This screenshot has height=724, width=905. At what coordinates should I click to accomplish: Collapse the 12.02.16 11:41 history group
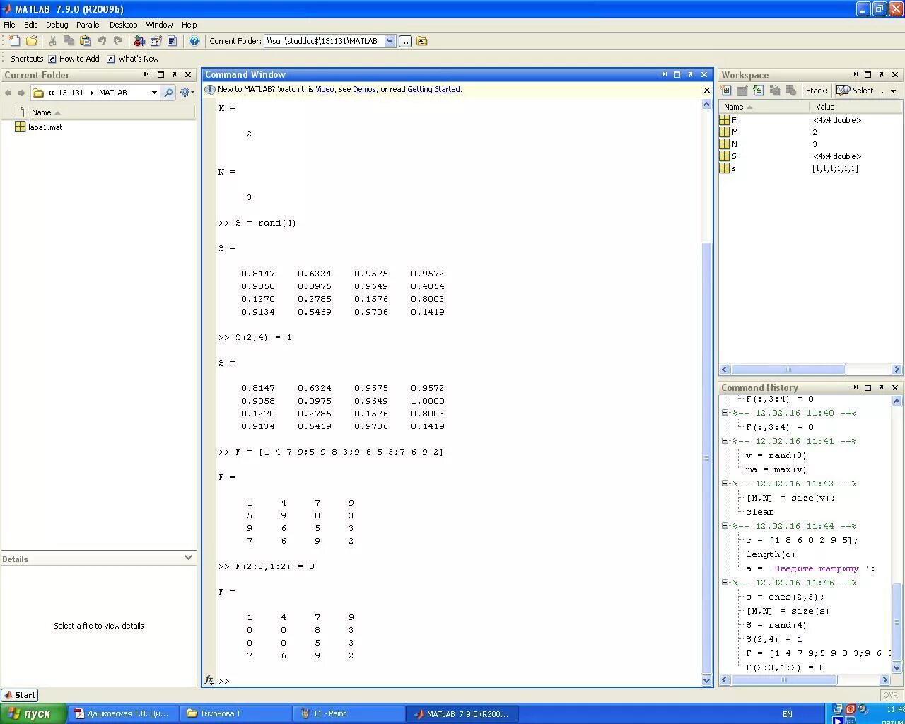coord(725,441)
